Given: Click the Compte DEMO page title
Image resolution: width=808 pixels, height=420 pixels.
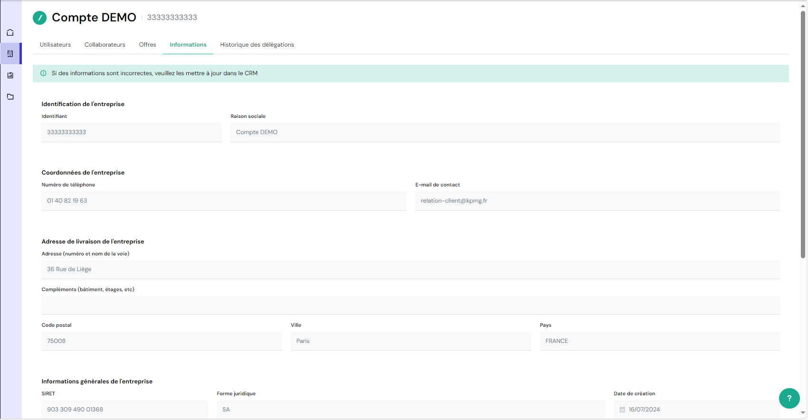Looking at the screenshot, I should click(94, 18).
